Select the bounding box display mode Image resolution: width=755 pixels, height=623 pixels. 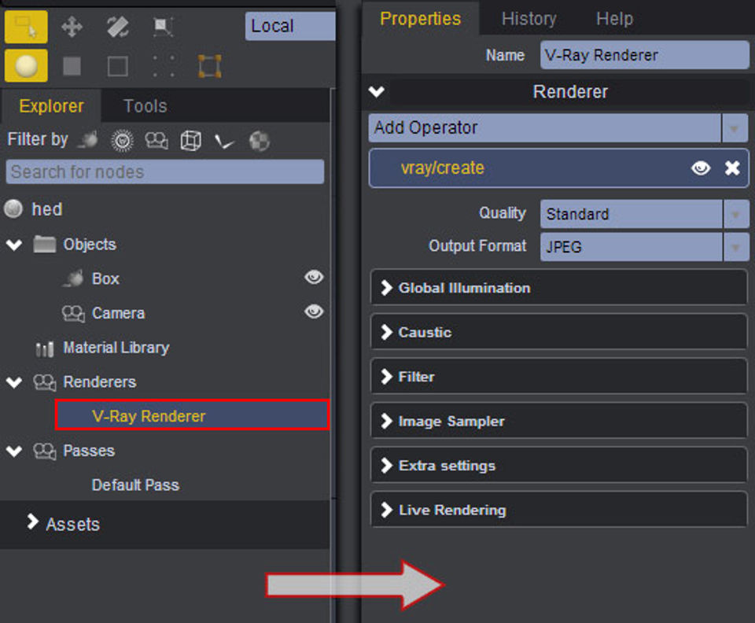(210, 66)
